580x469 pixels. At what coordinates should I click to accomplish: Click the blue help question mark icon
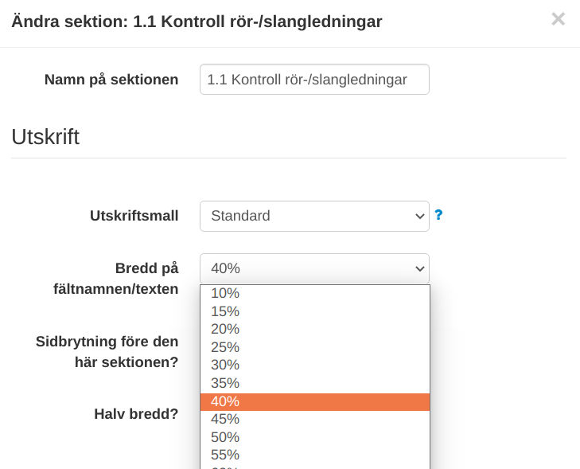click(438, 215)
